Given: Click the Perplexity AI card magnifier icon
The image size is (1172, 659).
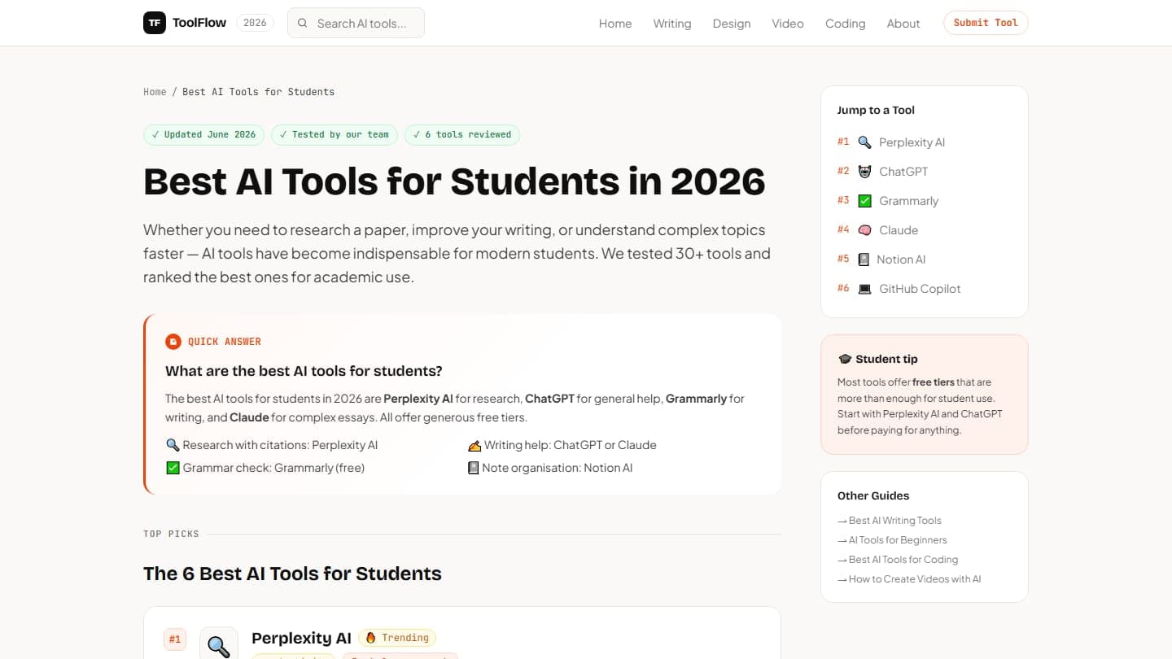Looking at the screenshot, I should [219, 645].
